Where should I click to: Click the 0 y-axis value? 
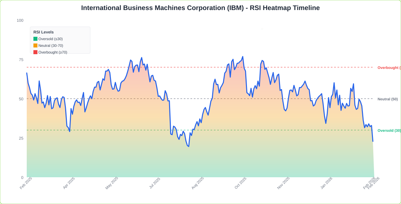[22, 177]
